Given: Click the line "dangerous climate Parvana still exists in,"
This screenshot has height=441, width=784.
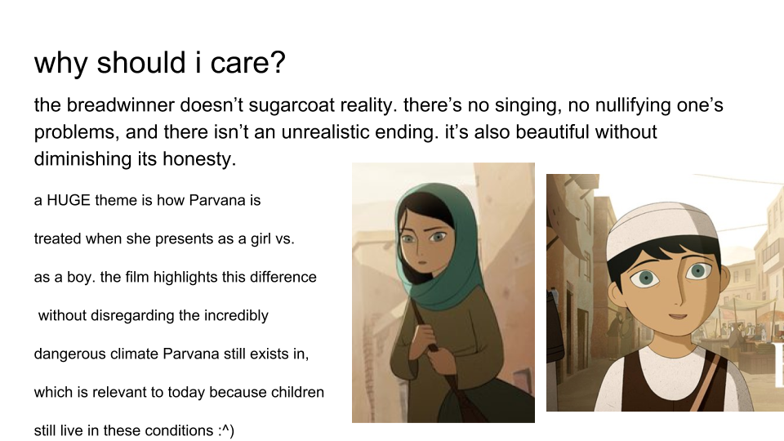Looking at the screenshot, I should 171,354.
